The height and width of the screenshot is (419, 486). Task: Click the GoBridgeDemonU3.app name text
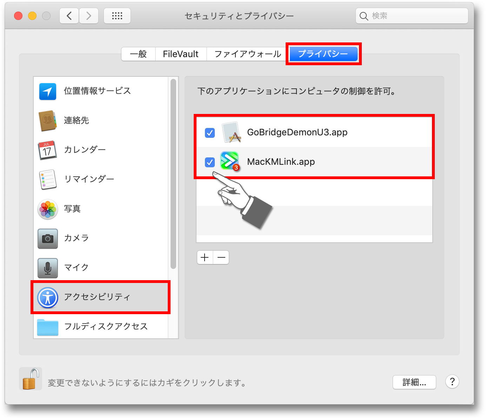pyautogui.click(x=297, y=133)
